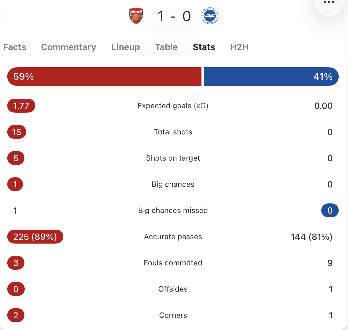
Task: Open the Commentary tab
Action: 69,47
